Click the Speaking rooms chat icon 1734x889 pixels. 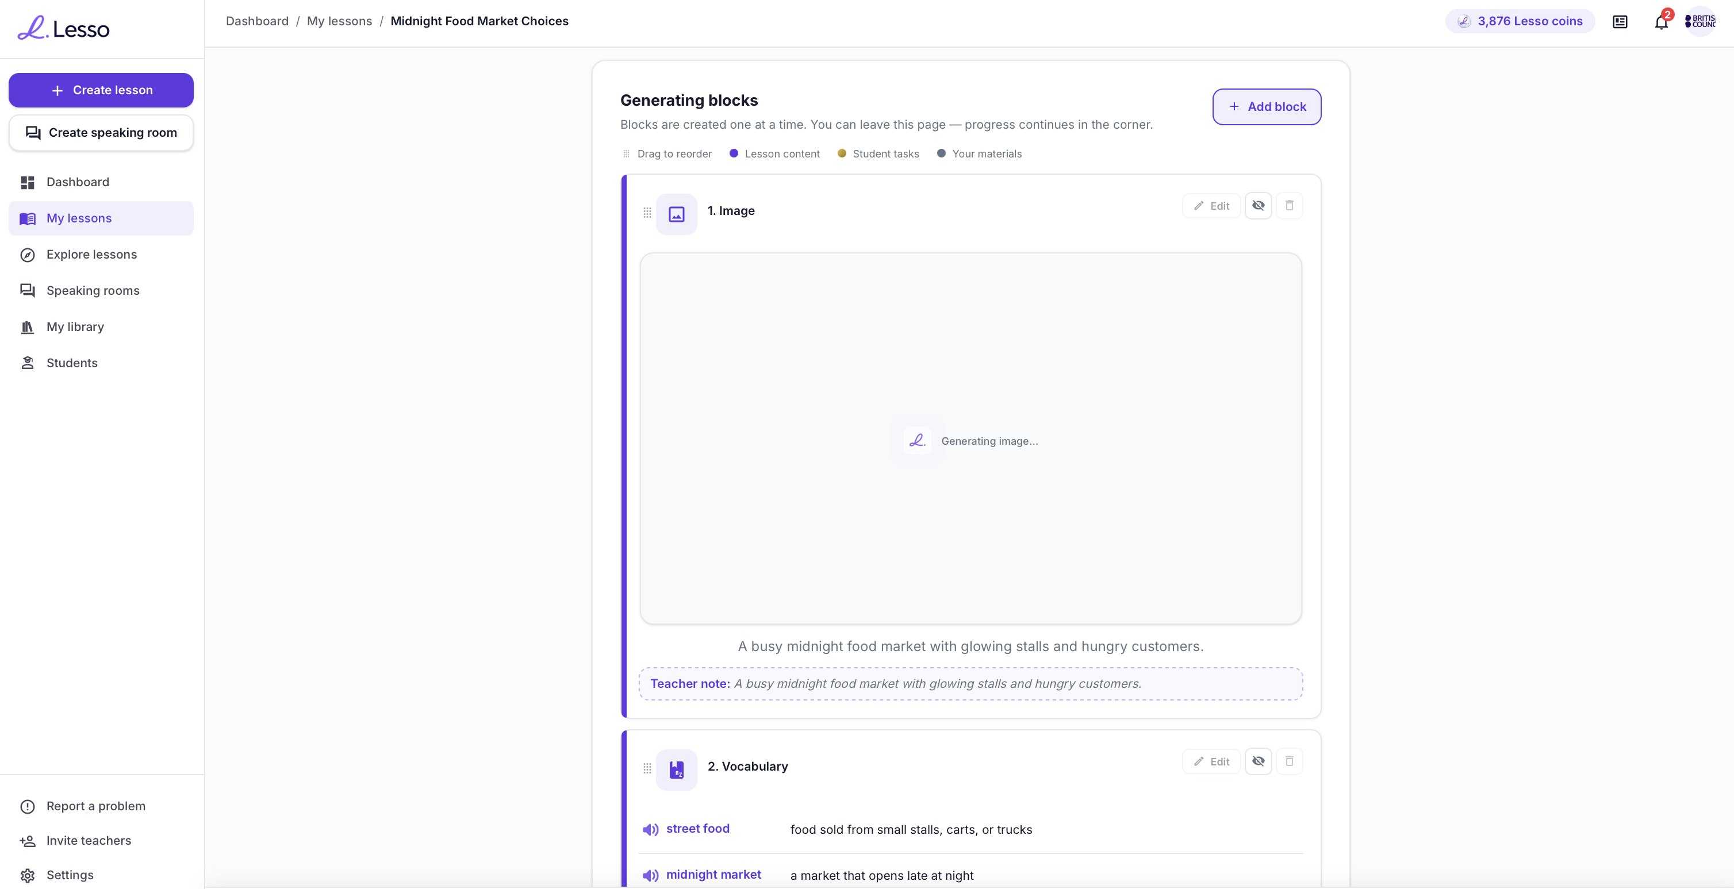point(28,291)
